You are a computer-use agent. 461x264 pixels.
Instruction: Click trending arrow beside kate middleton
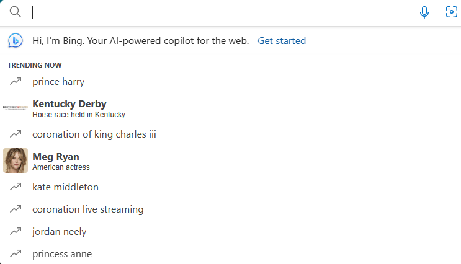tap(16, 187)
